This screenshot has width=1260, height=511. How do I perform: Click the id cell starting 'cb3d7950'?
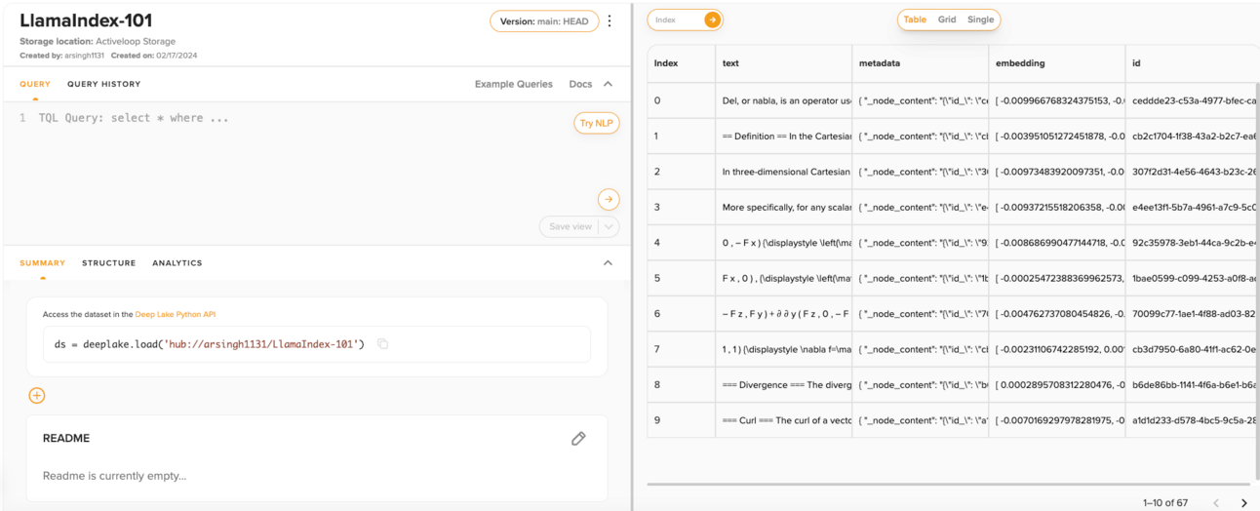coord(1192,349)
